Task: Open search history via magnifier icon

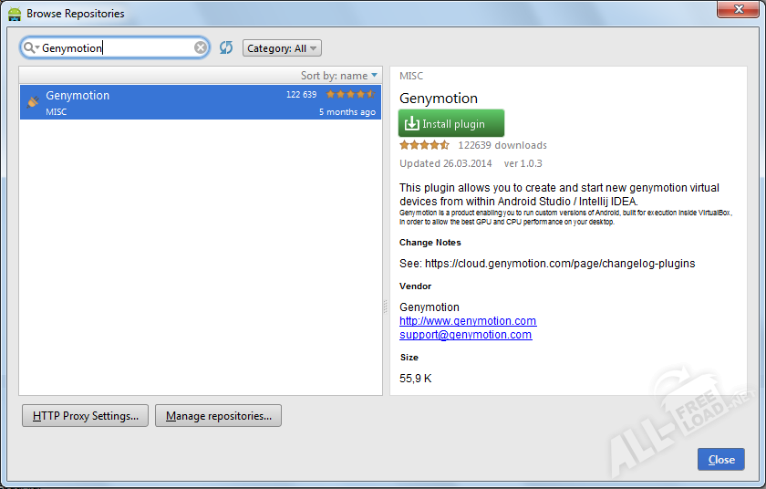Action: click(31, 47)
